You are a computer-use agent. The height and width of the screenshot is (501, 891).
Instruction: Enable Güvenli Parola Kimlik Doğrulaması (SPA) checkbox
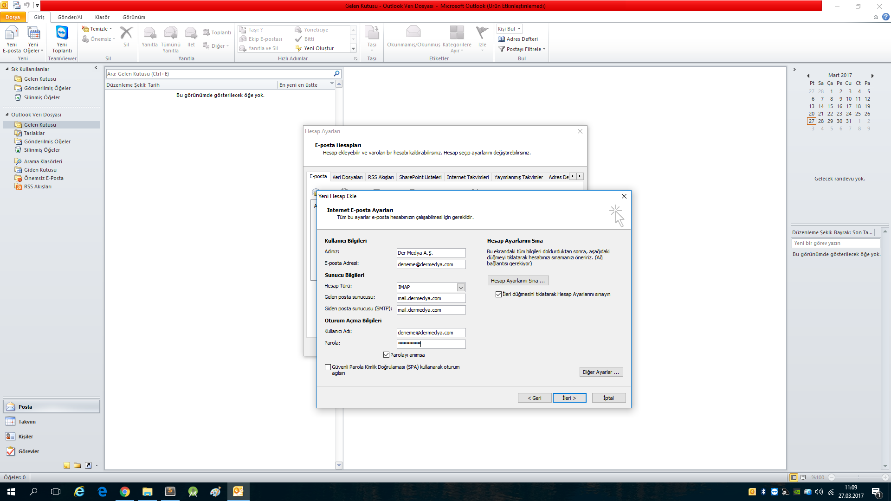pyautogui.click(x=328, y=367)
